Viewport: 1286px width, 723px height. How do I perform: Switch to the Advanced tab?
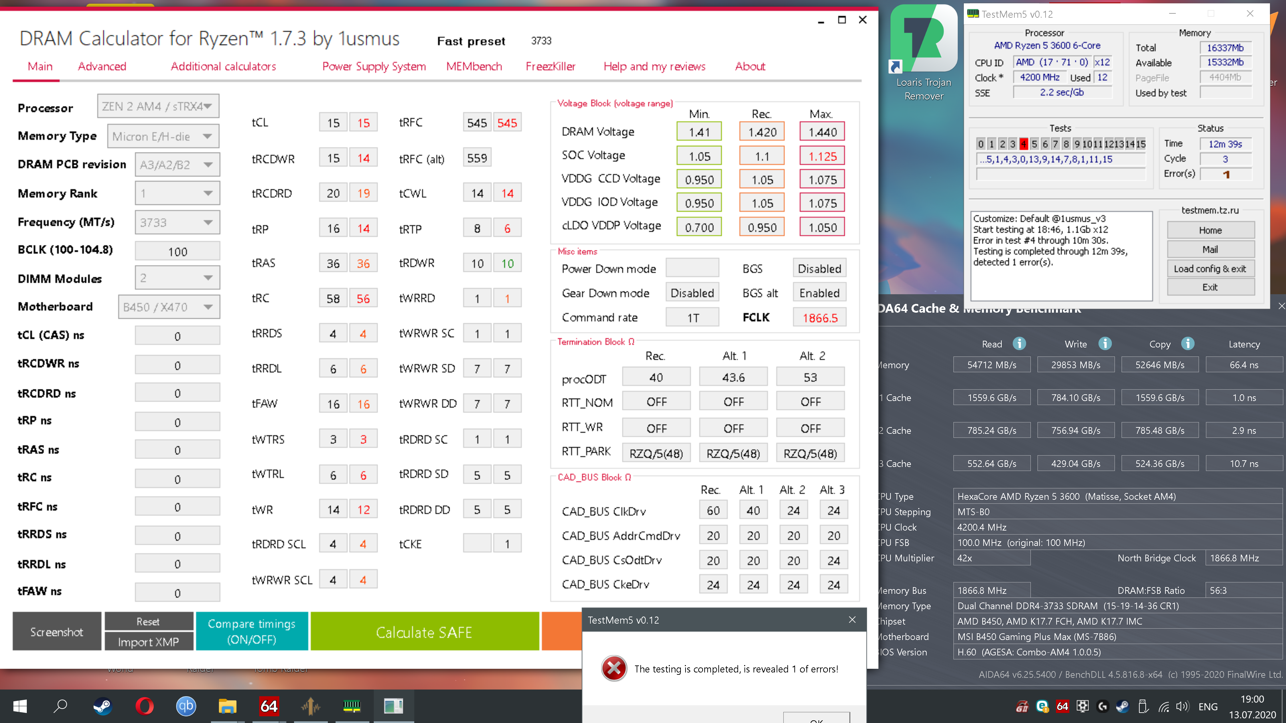click(102, 66)
